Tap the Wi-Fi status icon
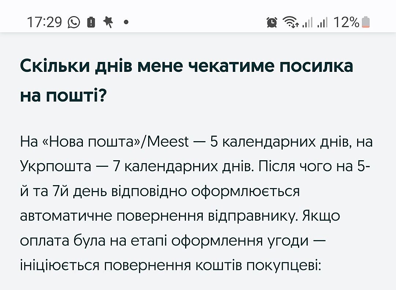Image resolution: width=396 pixels, height=290 pixels. tap(291, 22)
